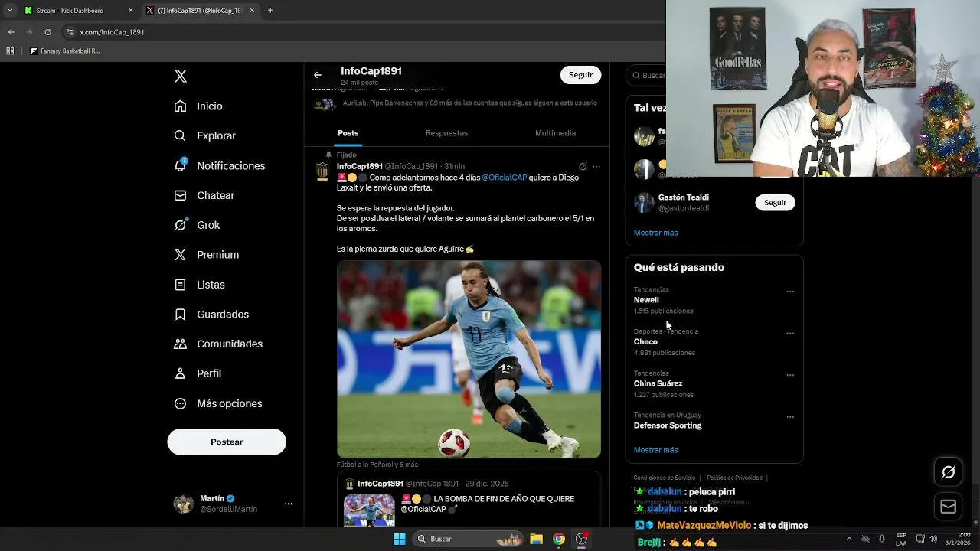Open more options for Checo trend
Image resolution: width=980 pixels, height=551 pixels.
pos(790,334)
